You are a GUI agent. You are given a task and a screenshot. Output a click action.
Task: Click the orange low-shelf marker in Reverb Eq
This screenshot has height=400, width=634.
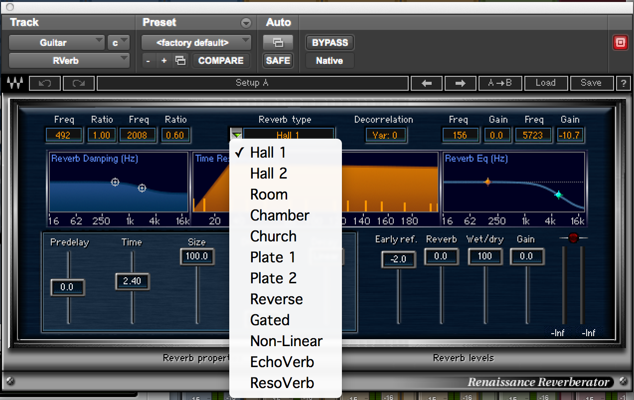(487, 182)
